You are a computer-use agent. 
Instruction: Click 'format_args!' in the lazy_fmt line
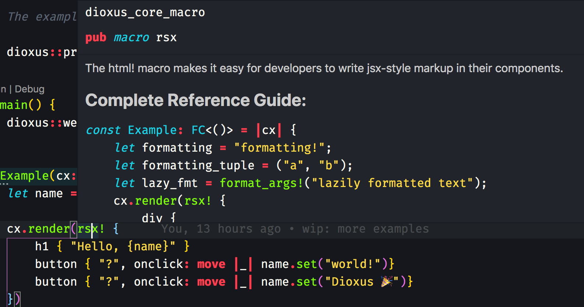coord(261,183)
